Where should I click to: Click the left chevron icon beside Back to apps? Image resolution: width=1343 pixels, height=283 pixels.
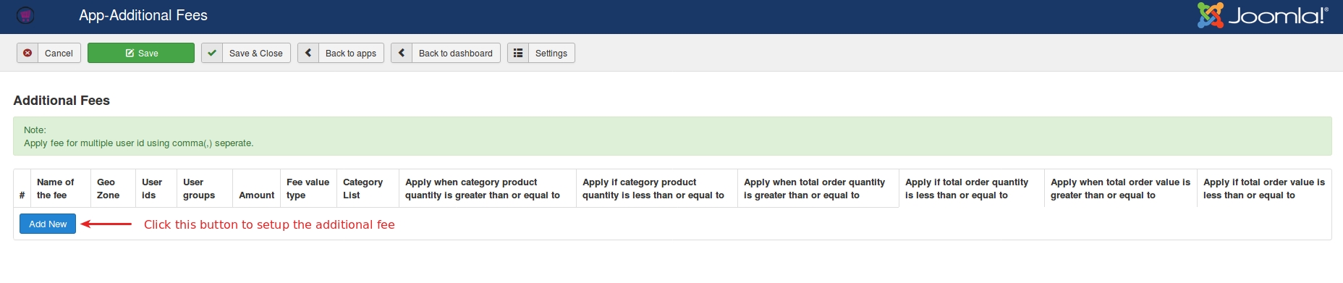tap(308, 53)
